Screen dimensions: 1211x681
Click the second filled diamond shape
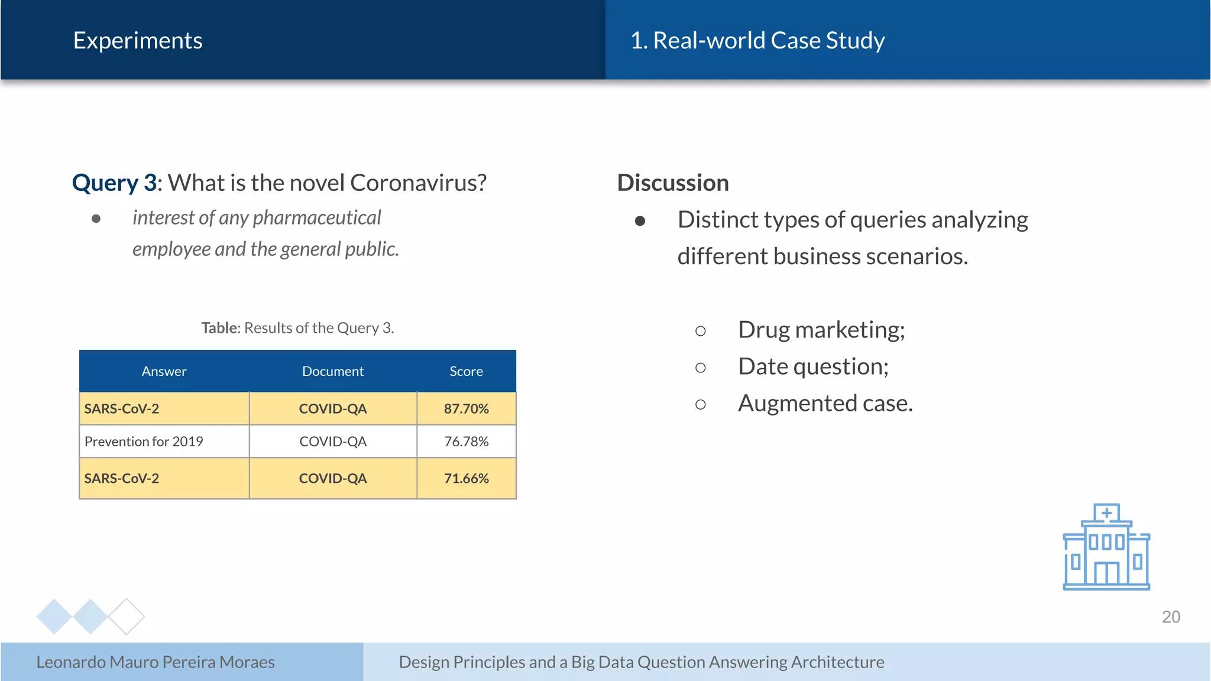[90, 617]
